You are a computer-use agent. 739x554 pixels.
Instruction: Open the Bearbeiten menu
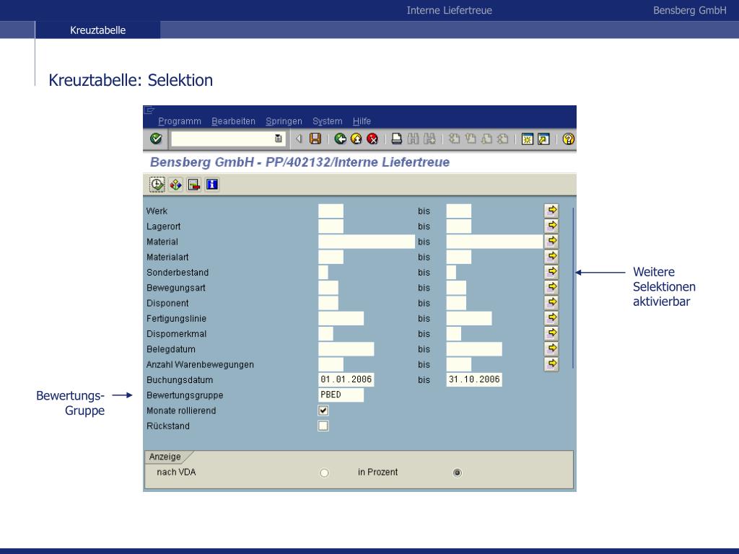tap(233, 121)
